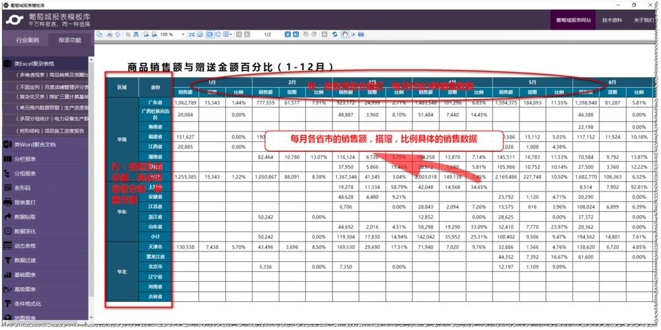Click the 5月 month column header
Viewport: 661px width, 330px height.
click(532, 82)
